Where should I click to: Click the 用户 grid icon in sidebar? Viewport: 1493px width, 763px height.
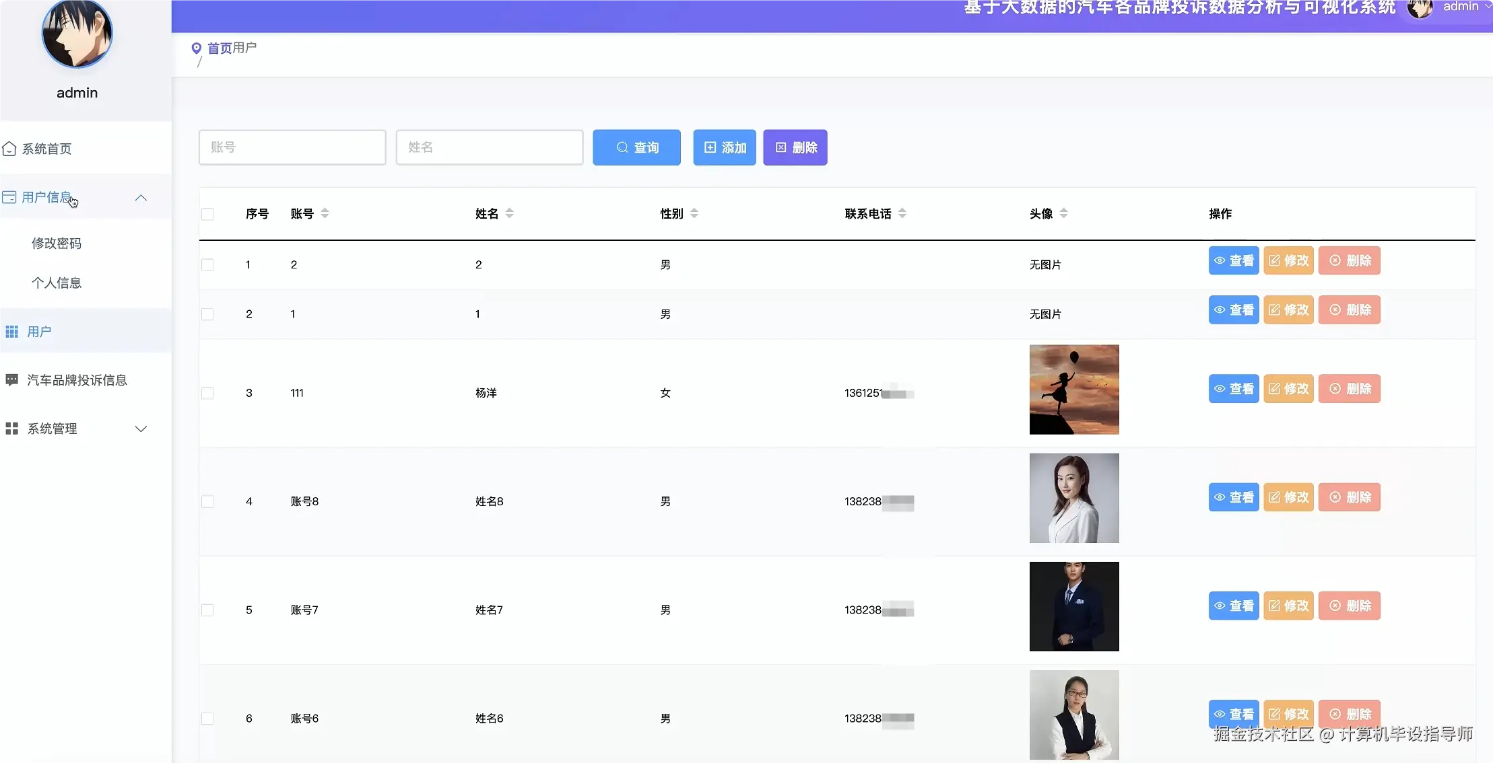tap(12, 332)
